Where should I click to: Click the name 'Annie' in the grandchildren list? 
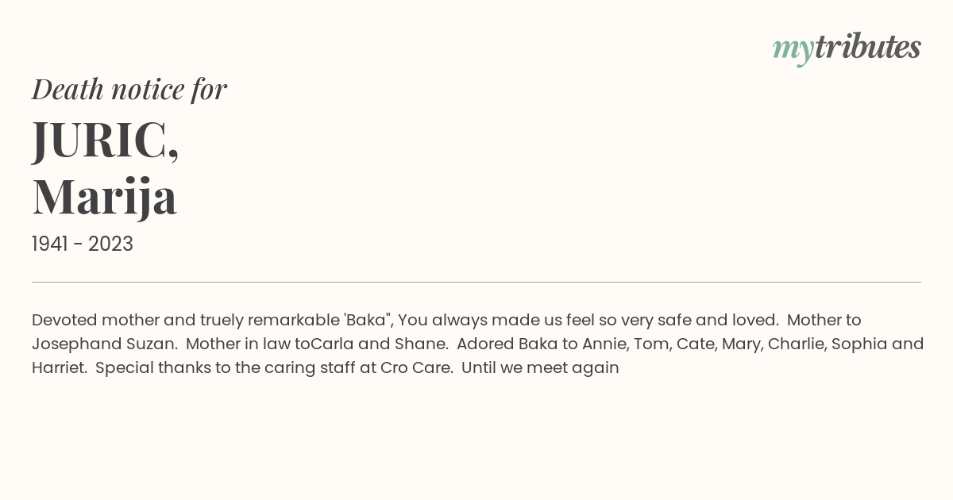click(x=603, y=344)
